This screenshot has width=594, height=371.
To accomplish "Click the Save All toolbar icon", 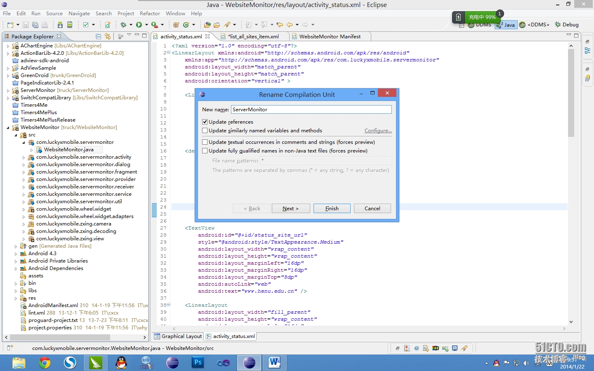I will pyautogui.click(x=35, y=25).
